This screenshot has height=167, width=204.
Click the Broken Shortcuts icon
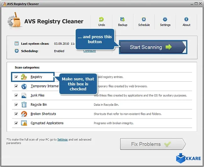tap(24, 114)
